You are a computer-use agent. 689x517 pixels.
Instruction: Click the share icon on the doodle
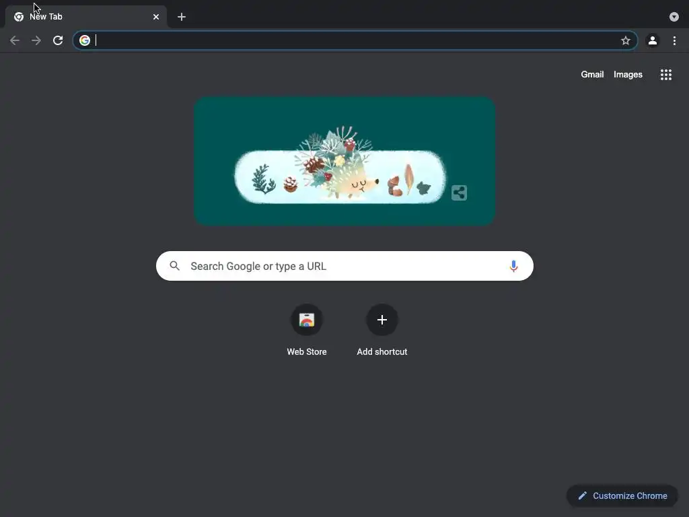click(459, 193)
